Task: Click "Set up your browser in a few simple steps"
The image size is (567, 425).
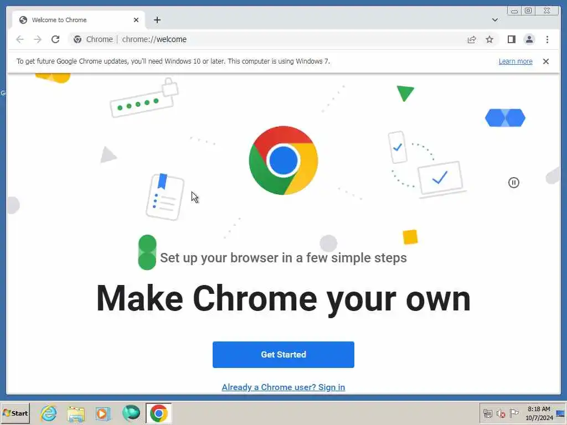Action: coord(283,258)
